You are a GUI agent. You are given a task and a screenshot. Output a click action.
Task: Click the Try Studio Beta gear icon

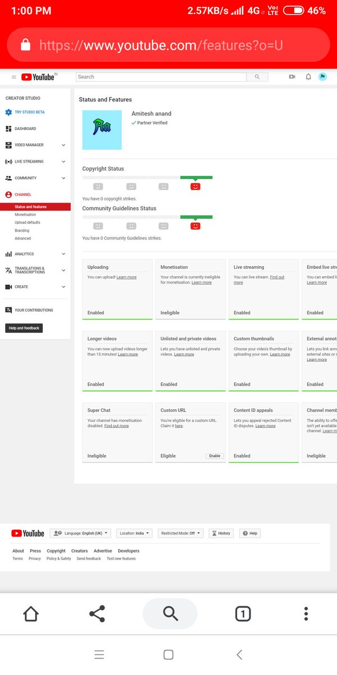point(8,112)
